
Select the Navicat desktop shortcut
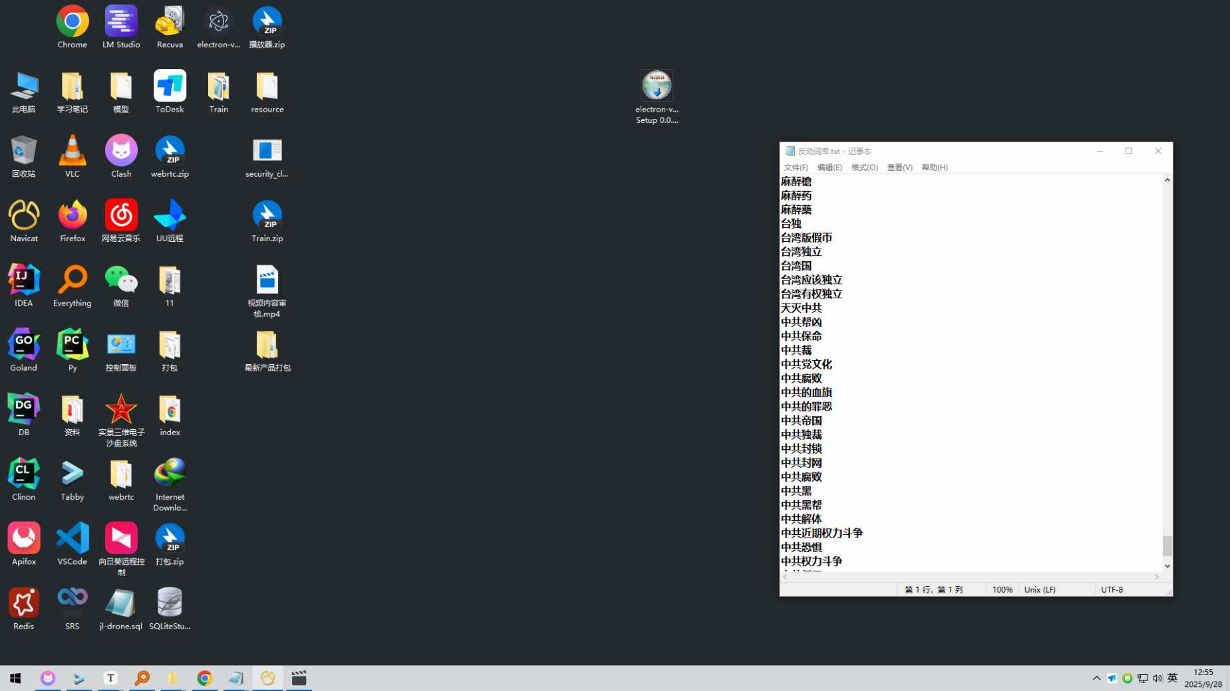pos(24,216)
